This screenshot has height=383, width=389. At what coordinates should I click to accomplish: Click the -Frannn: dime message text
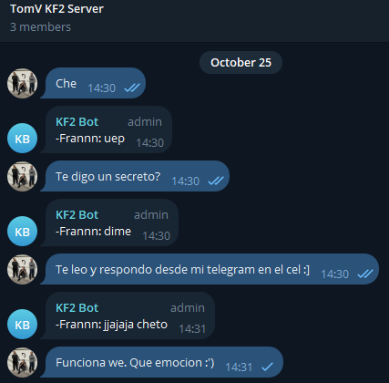click(x=93, y=232)
